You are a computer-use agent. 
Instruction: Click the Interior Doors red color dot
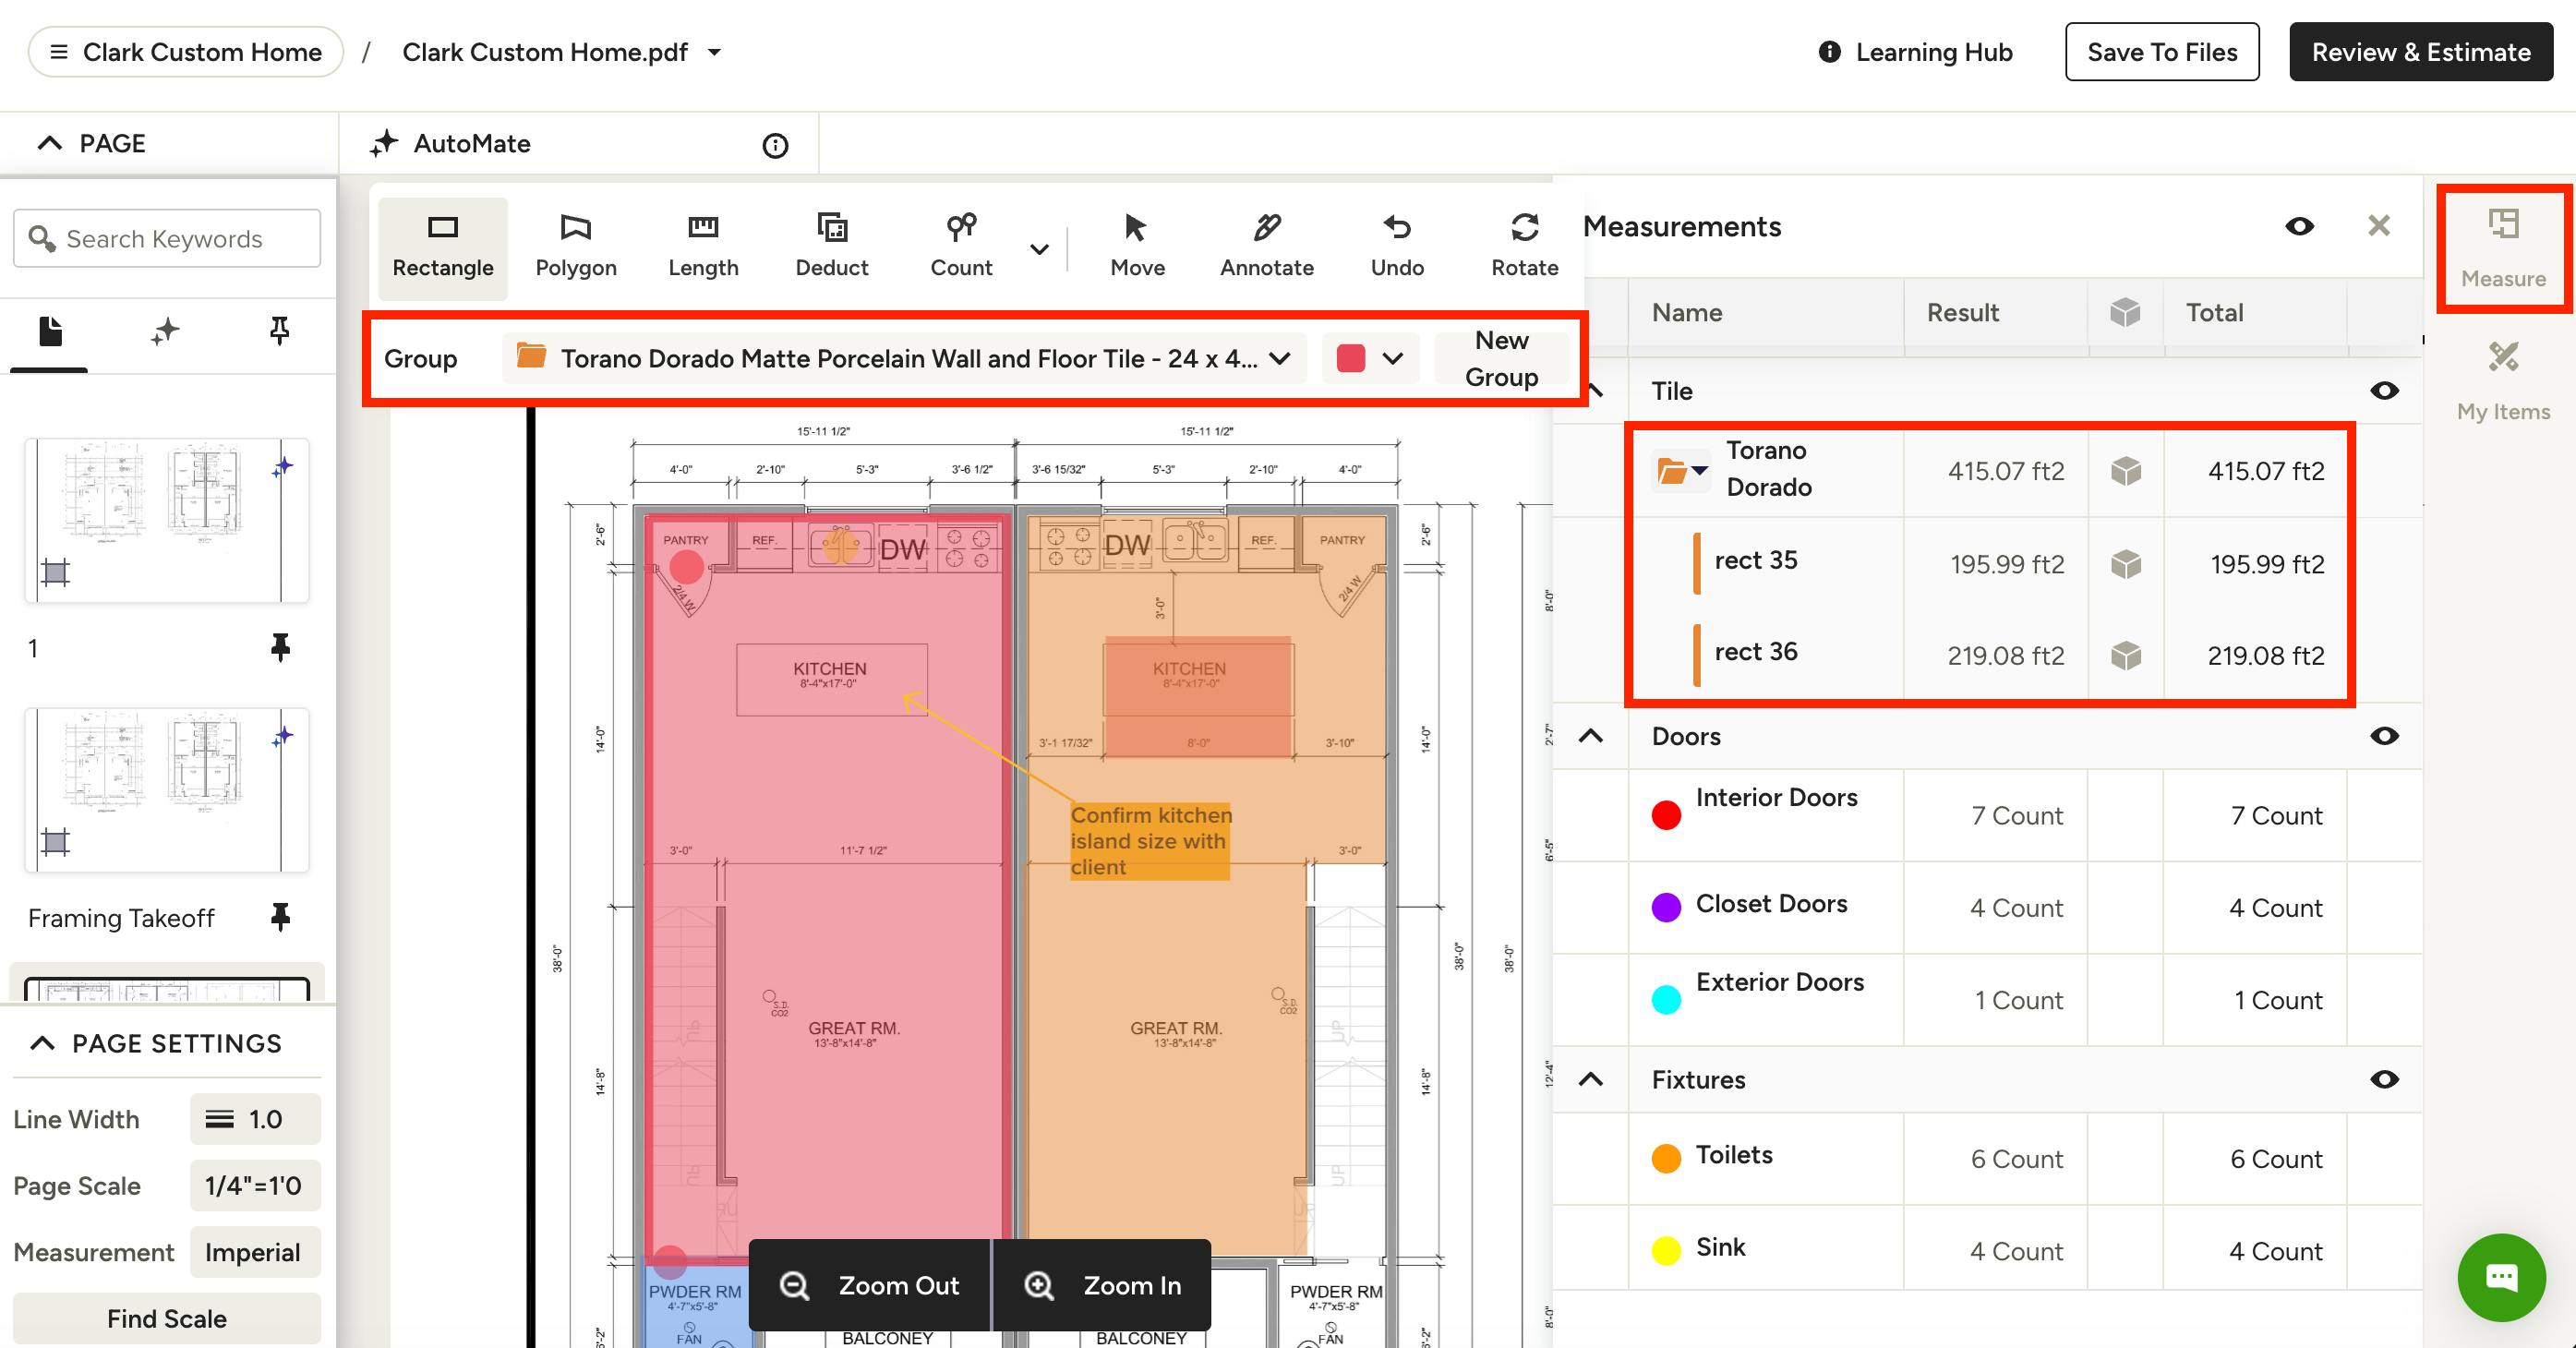click(x=1666, y=815)
